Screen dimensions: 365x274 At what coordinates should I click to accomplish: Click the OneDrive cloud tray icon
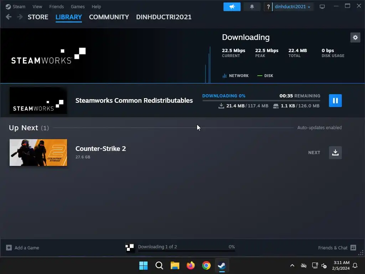pos(304,265)
